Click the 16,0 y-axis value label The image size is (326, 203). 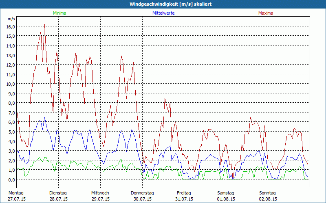point(11,26)
